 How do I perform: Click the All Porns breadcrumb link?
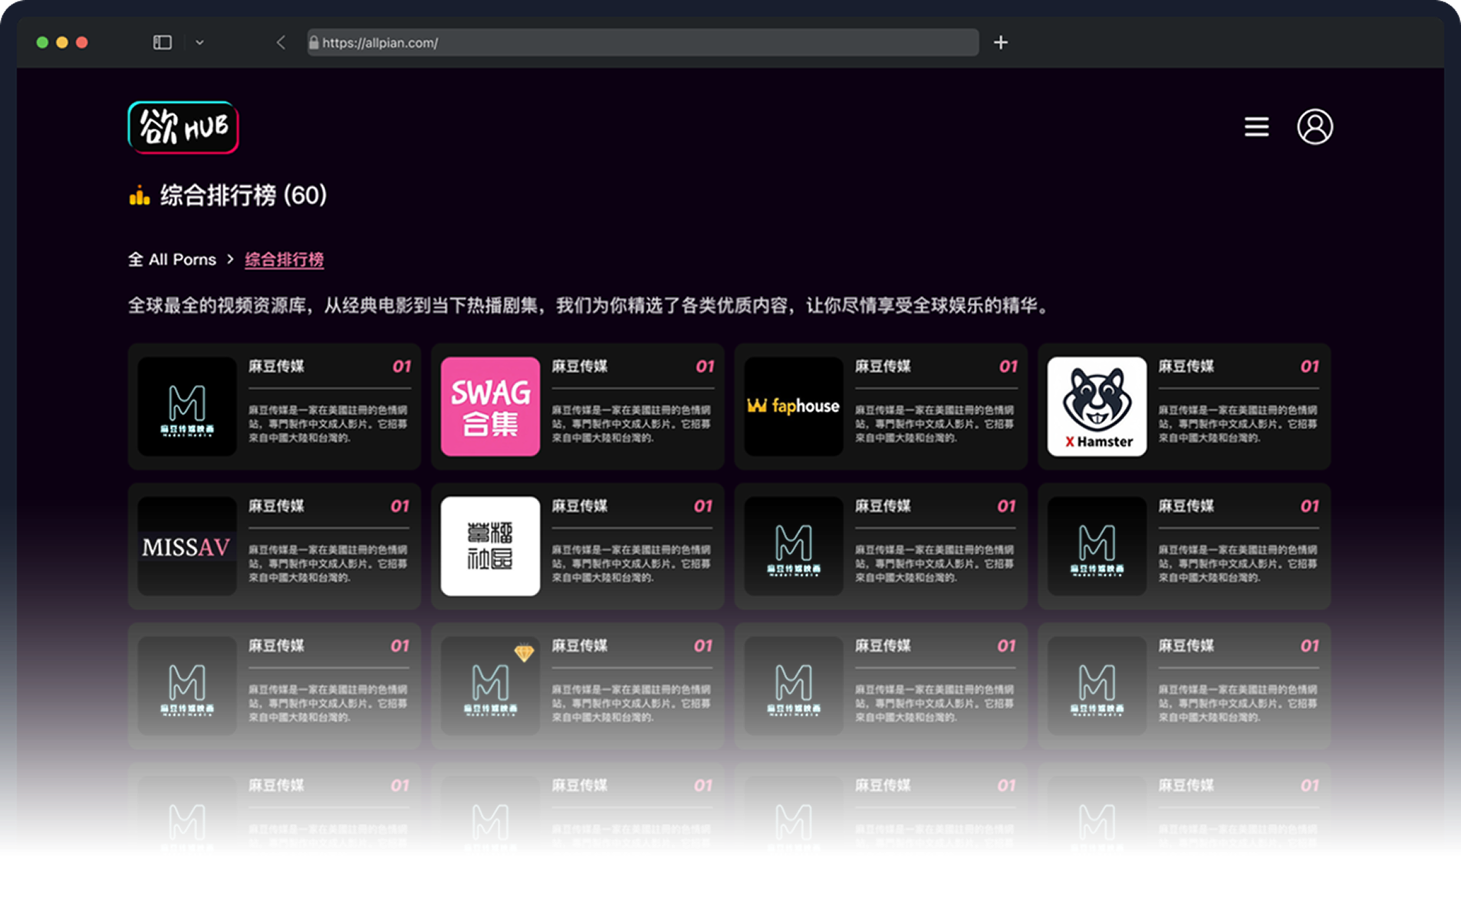pos(173,260)
